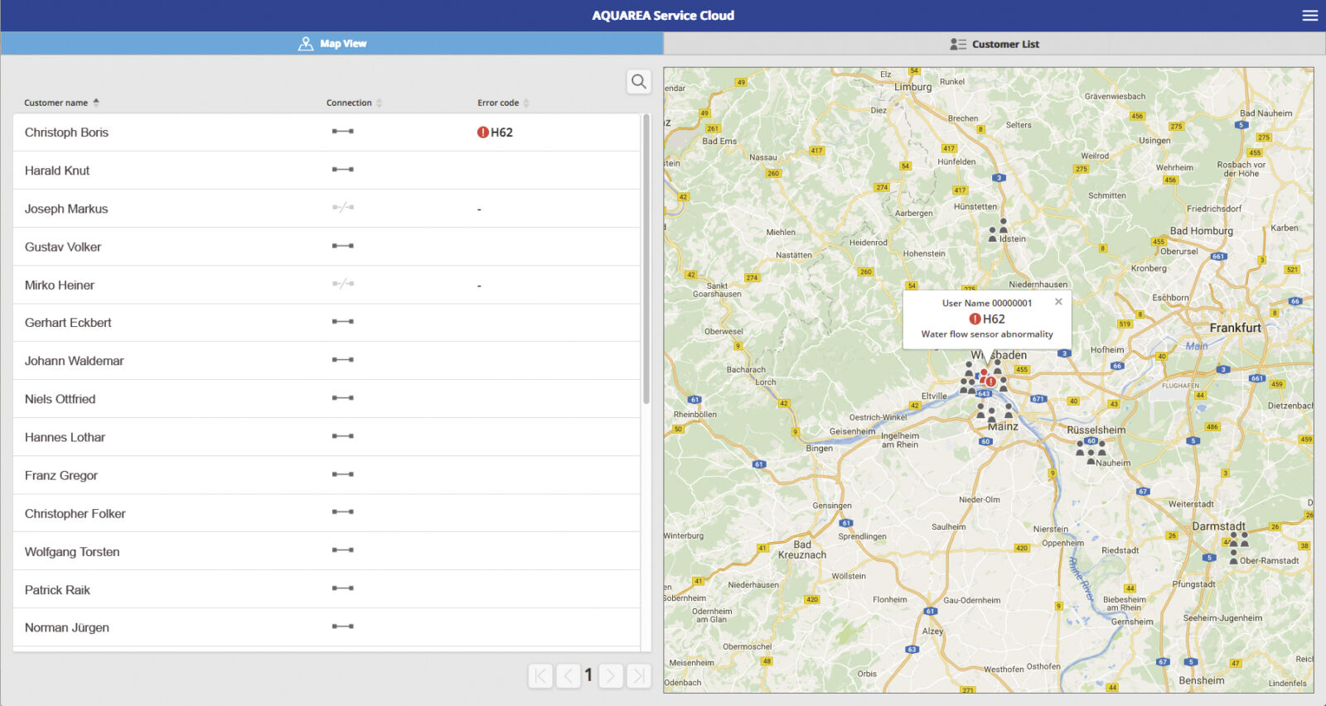The width and height of the screenshot is (1326, 706).
Task: Switch to the Customer List tab
Action: (994, 44)
